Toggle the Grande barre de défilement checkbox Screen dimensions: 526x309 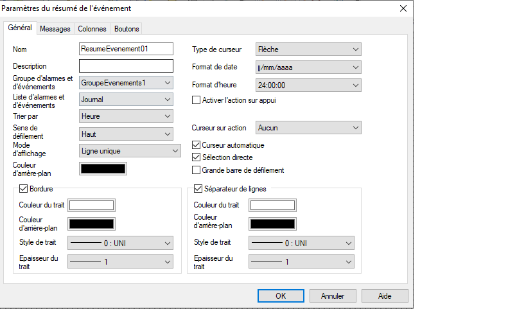click(197, 170)
